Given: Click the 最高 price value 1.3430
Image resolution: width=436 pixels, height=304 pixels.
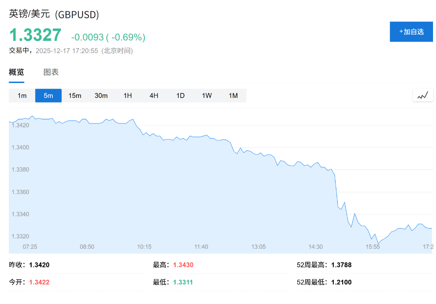Looking at the screenshot, I should pos(183,264).
